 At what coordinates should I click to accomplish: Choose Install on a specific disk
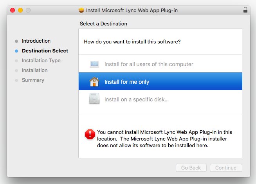[160, 99]
